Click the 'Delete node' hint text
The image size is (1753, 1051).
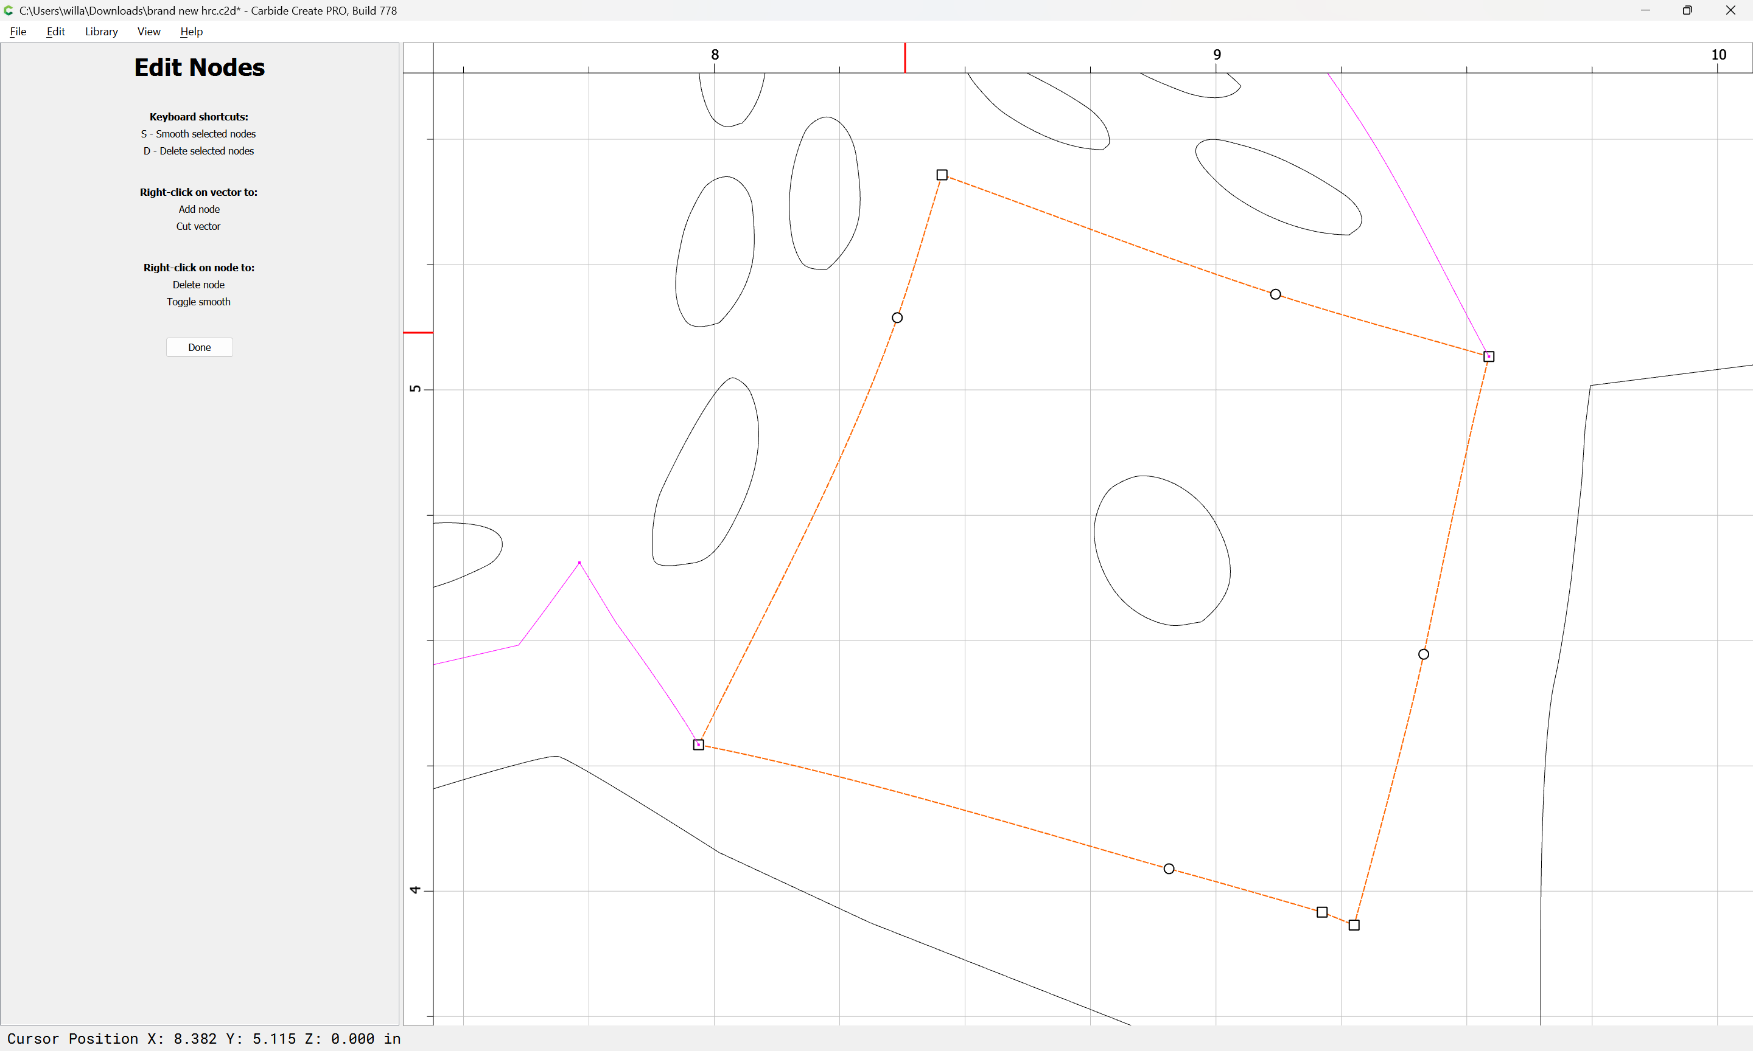198,285
